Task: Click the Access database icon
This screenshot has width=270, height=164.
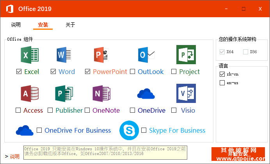Action: point(30,94)
